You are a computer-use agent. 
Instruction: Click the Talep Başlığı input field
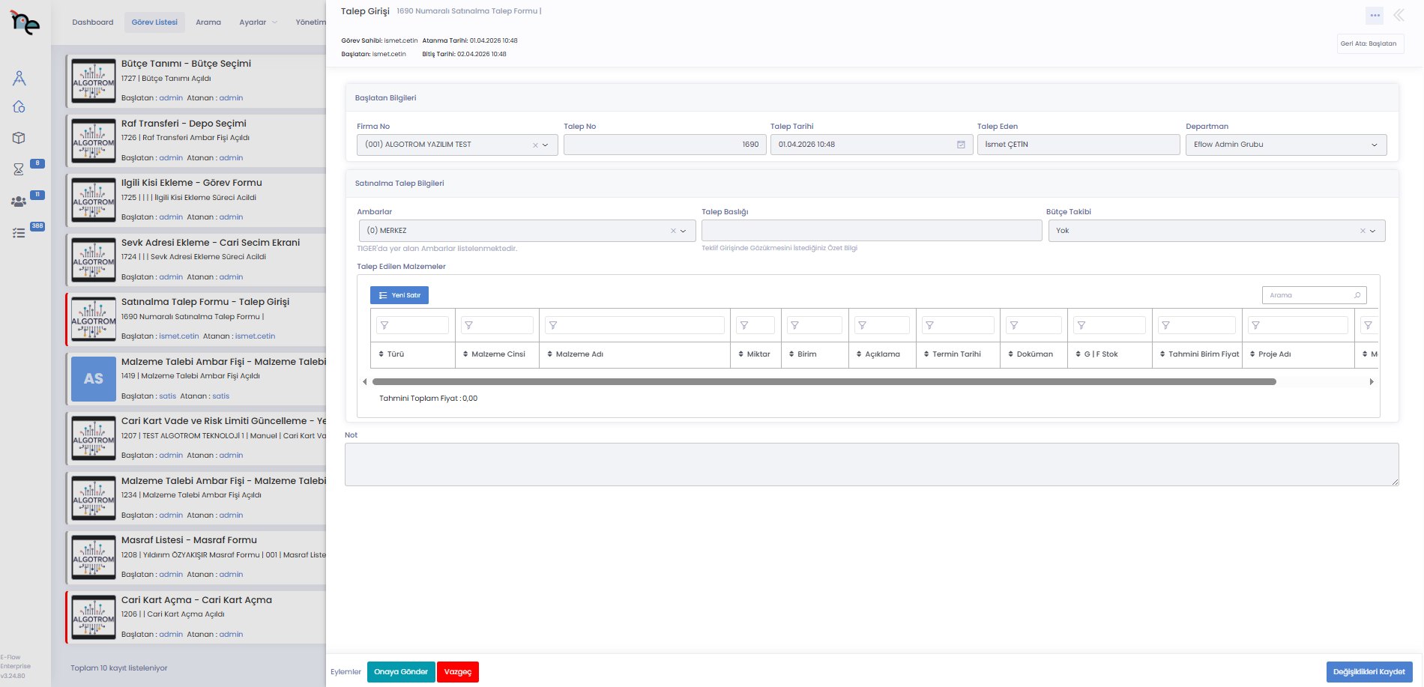click(871, 231)
